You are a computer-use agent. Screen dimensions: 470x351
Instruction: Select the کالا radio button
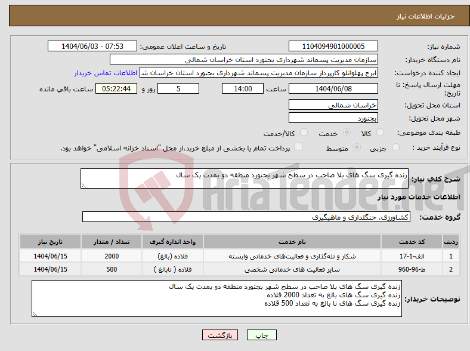point(380,133)
